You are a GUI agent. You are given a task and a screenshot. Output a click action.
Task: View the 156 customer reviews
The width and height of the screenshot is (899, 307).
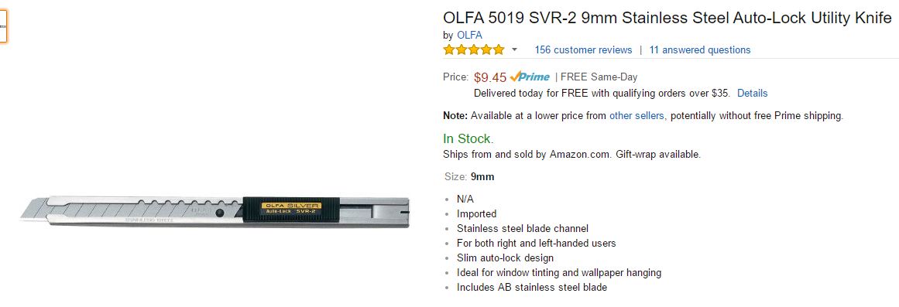pos(583,49)
